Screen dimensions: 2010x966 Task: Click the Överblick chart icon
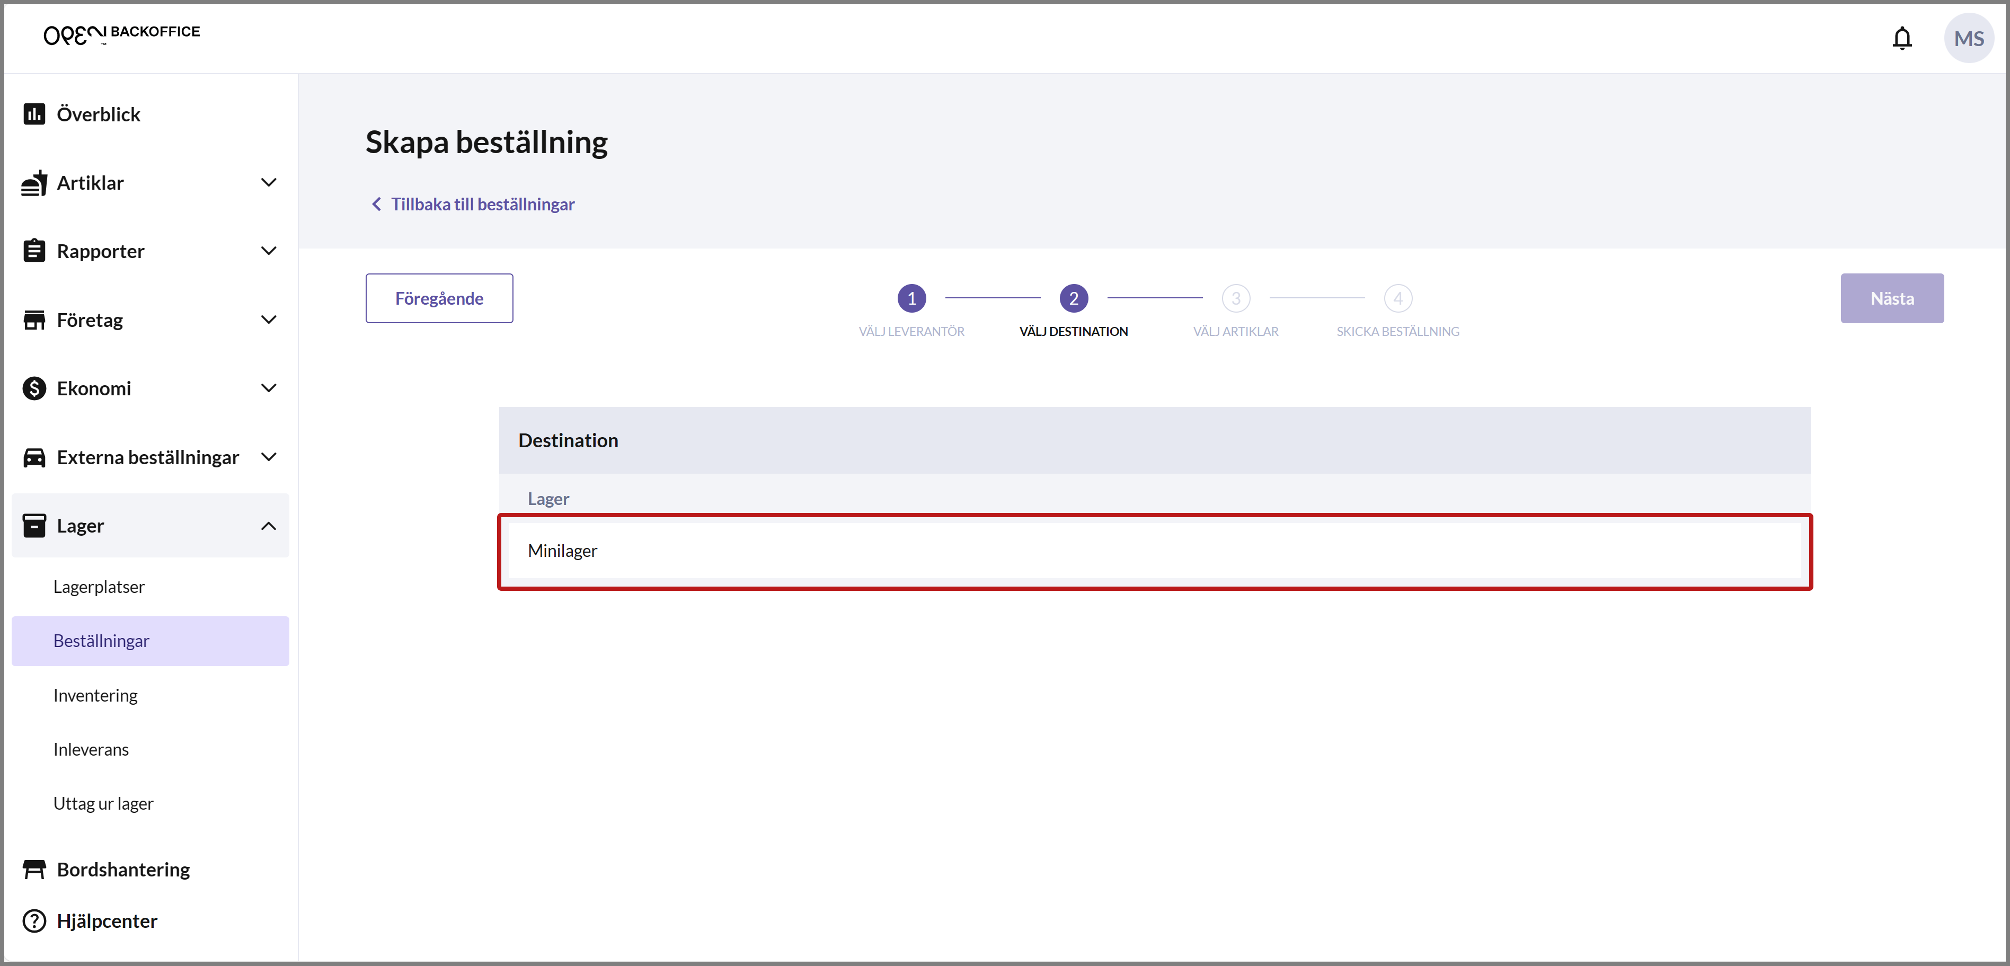(33, 114)
